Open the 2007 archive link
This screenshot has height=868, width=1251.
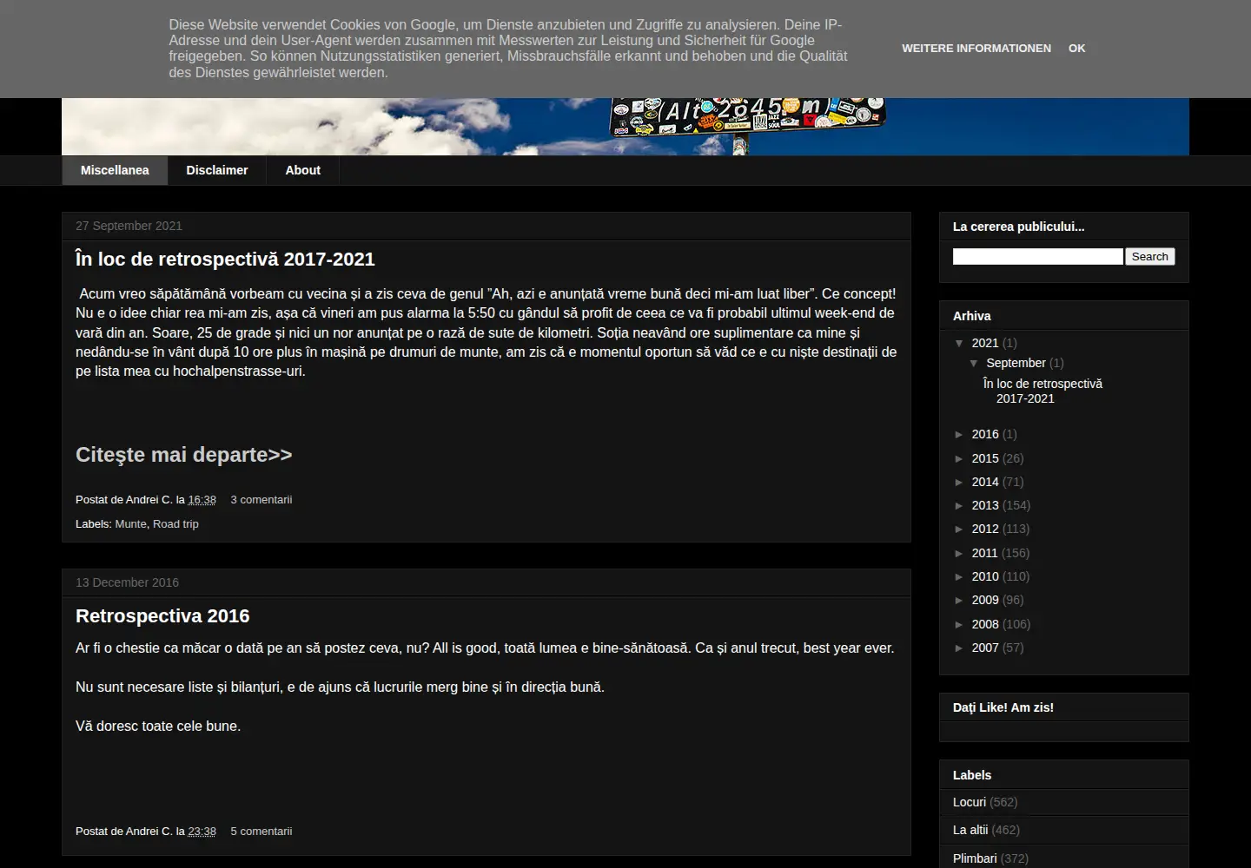tap(985, 648)
